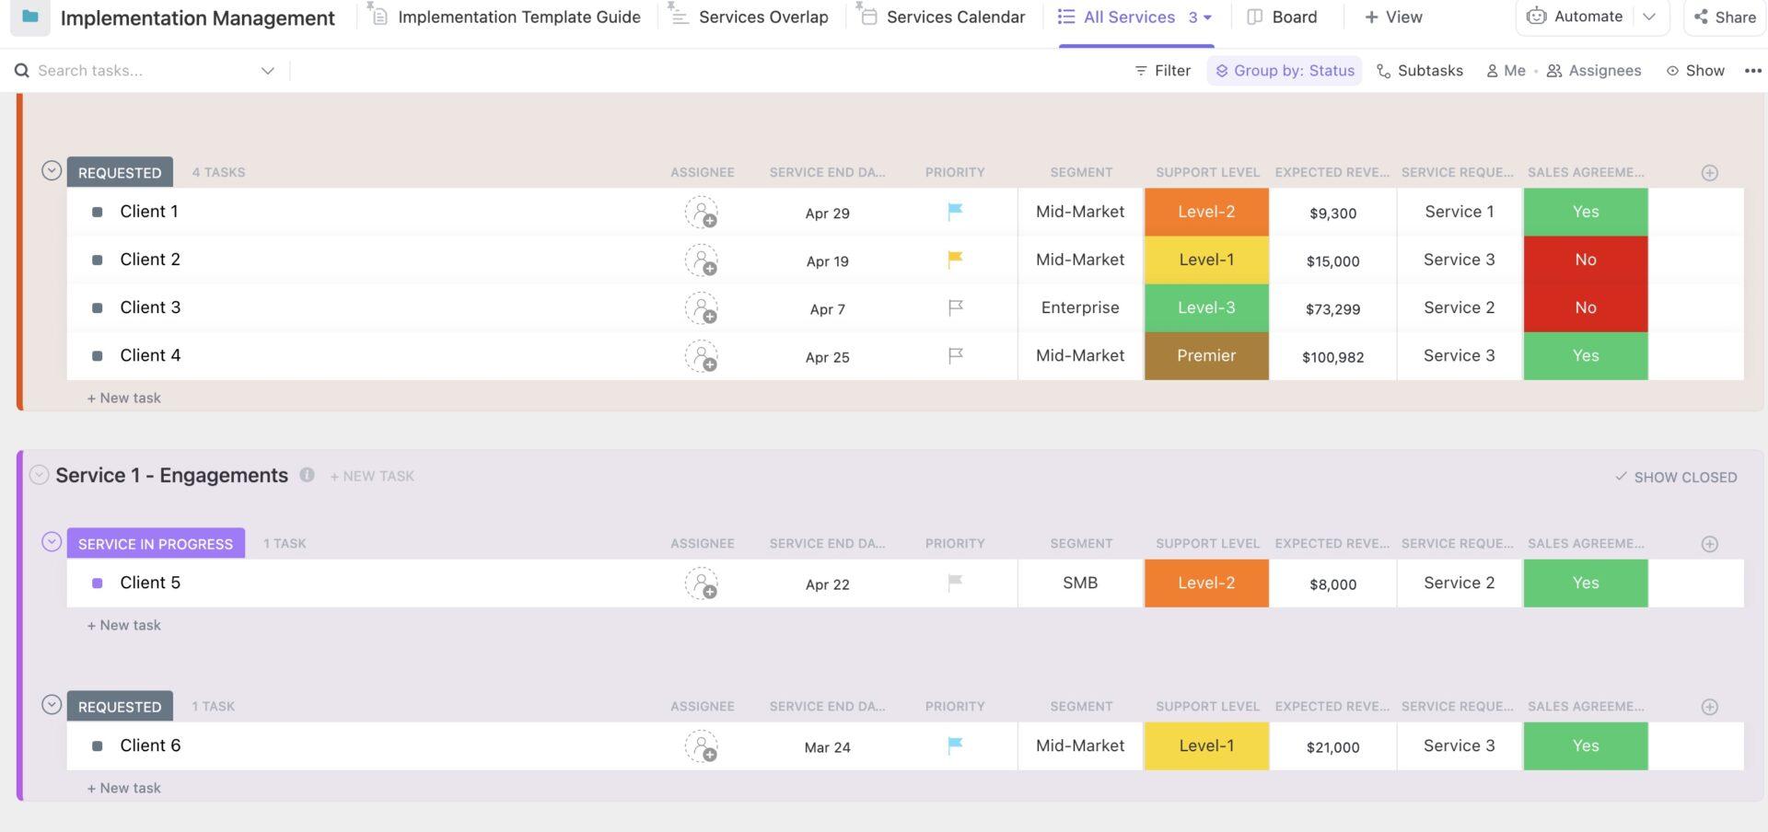Set priority flag for Client 3
The image size is (1768, 832).
[x=955, y=307]
